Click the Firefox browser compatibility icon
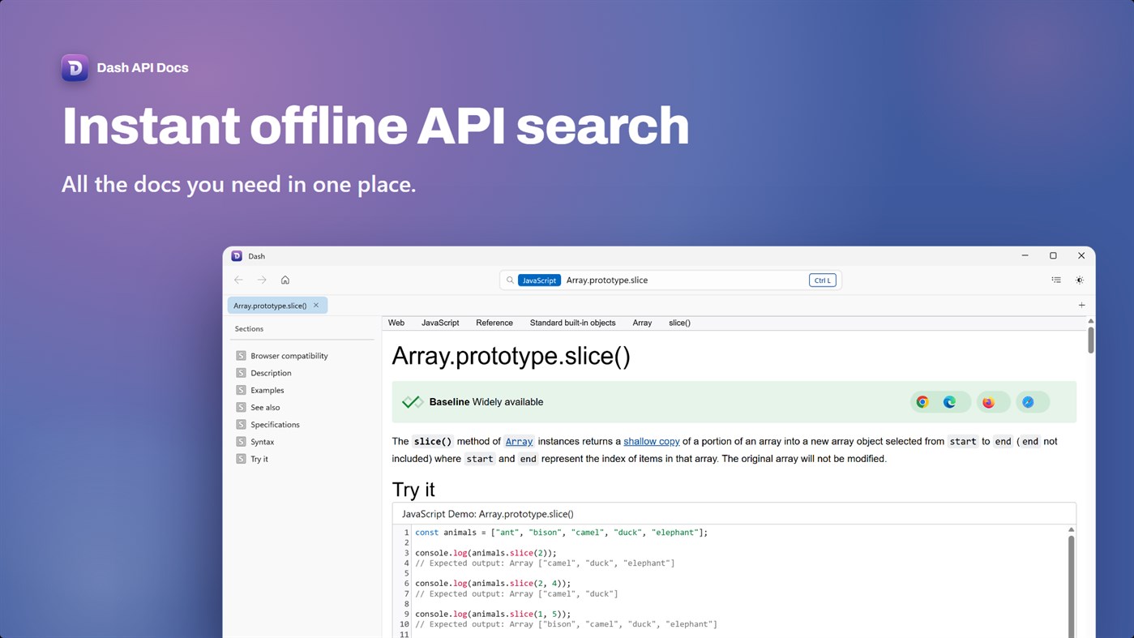Image resolution: width=1134 pixels, height=638 pixels. point(988,402)
